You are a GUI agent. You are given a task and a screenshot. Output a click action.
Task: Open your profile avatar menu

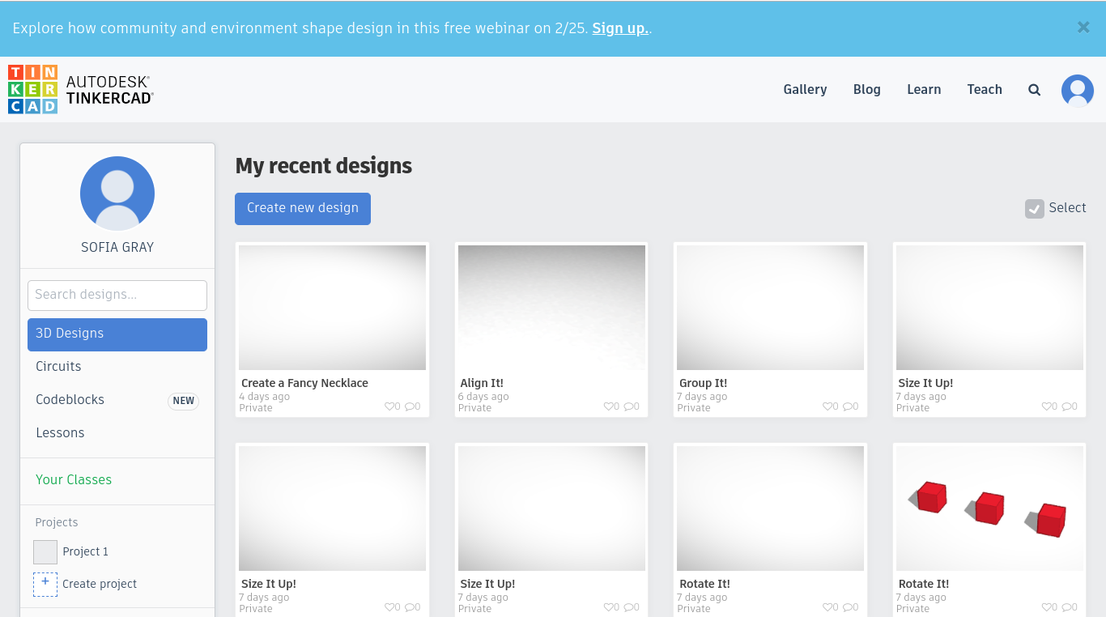pyautogui.click(x=1077, y=90)
